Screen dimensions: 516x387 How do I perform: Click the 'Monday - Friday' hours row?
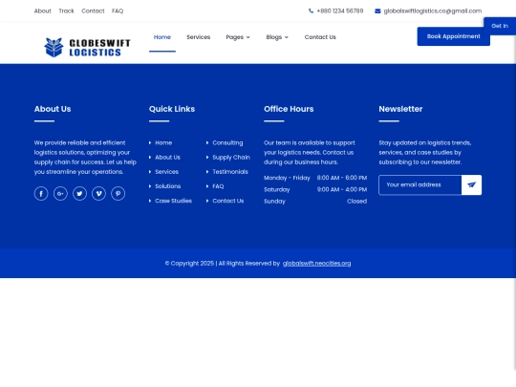(x=315, y=178)
